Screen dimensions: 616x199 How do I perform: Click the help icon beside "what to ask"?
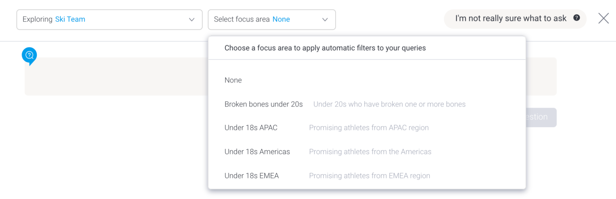click(x=577, y=18)
